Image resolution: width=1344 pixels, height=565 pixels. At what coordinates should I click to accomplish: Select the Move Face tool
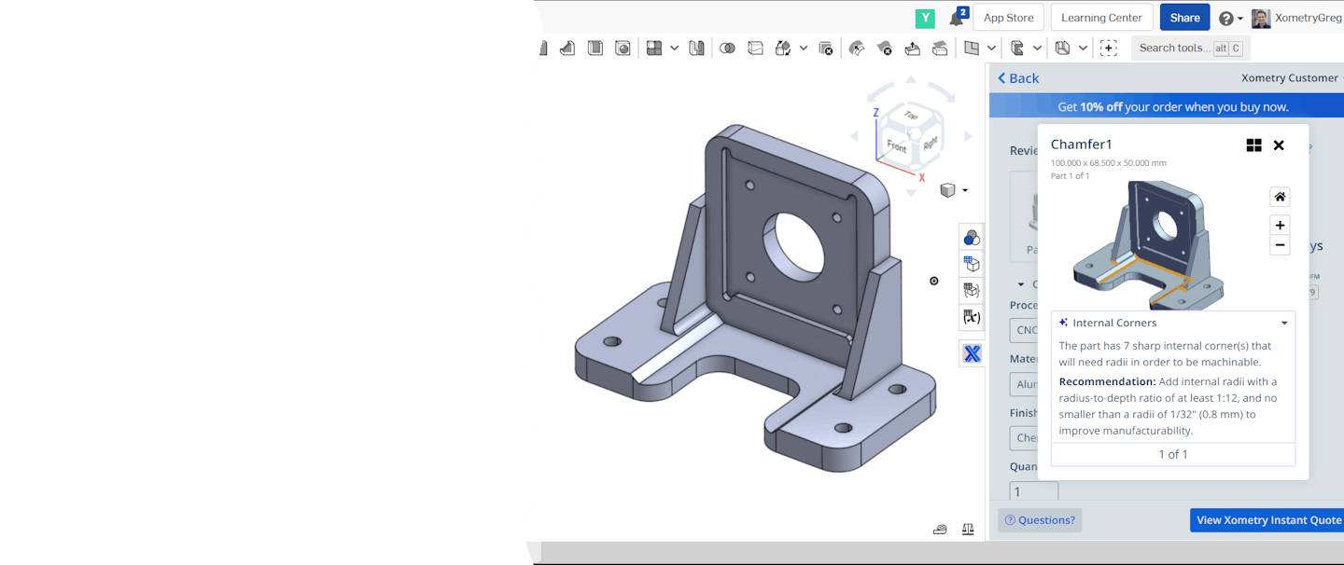pyautogui.click(x=912, y=48)
